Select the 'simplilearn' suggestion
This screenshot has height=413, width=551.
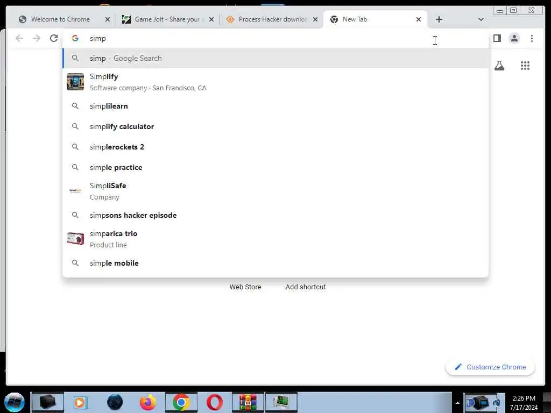coord(275,106)
